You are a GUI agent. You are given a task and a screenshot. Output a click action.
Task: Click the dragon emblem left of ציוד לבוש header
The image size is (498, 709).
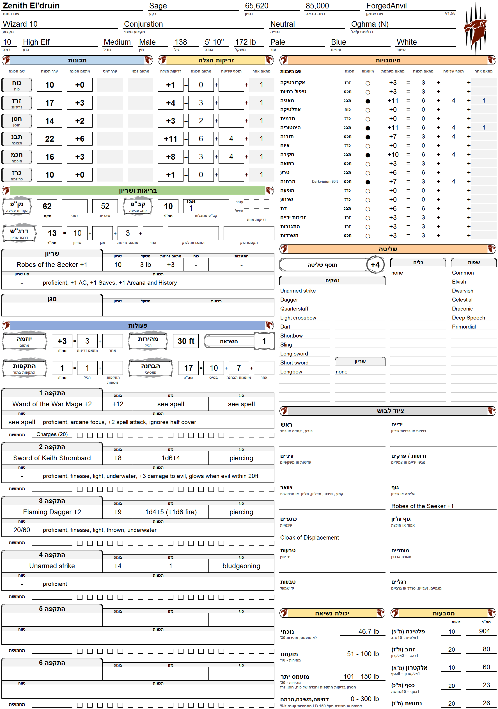click(284, 411)
